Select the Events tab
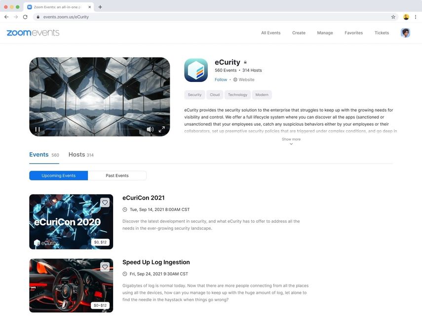This screenshot has width=422, height=316. (x=39, y=154)
